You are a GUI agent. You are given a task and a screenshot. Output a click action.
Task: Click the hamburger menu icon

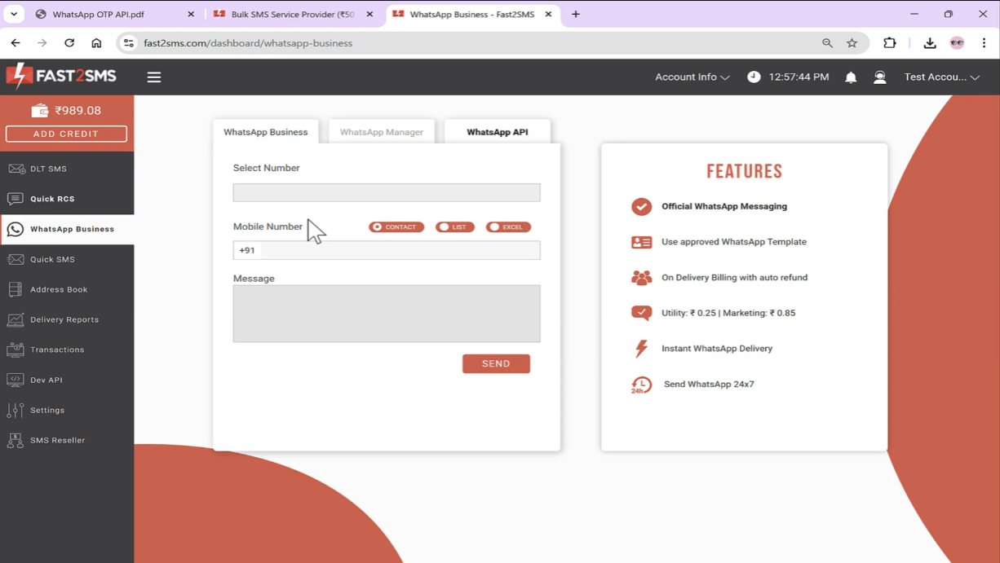point(154,77)
